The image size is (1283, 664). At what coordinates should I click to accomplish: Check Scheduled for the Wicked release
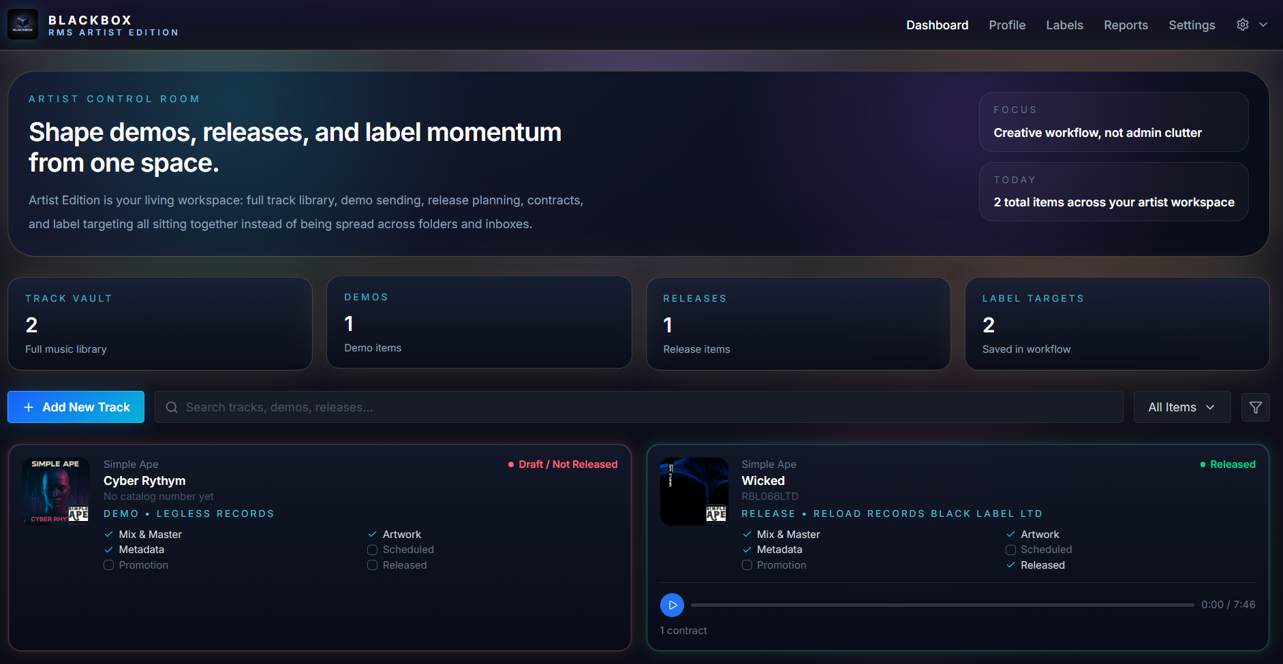(x=1010, y=550)
